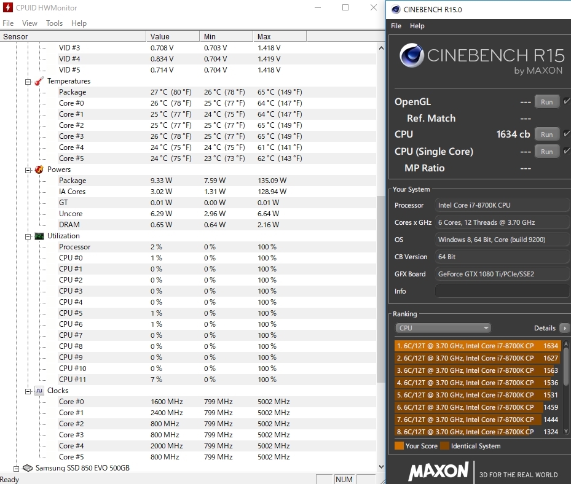
Task: Click the Sensor column header
Action: pos(73,36)
